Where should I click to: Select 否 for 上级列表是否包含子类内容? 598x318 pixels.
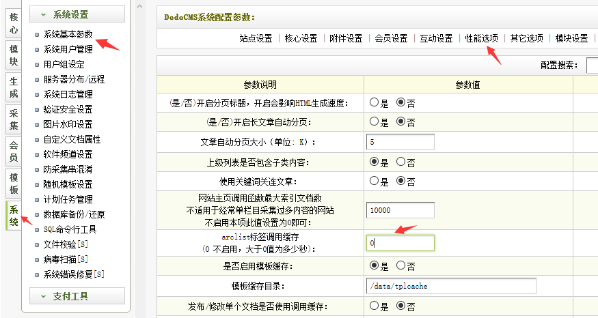coord(401,162)
